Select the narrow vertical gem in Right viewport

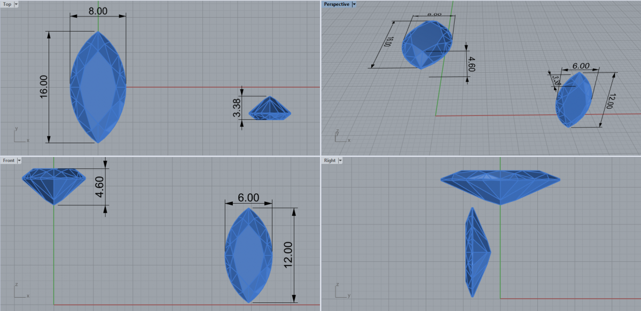tap(477, 252)
